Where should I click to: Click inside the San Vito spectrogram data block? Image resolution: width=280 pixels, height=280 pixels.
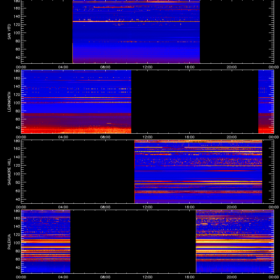click(x=136, y=31)
